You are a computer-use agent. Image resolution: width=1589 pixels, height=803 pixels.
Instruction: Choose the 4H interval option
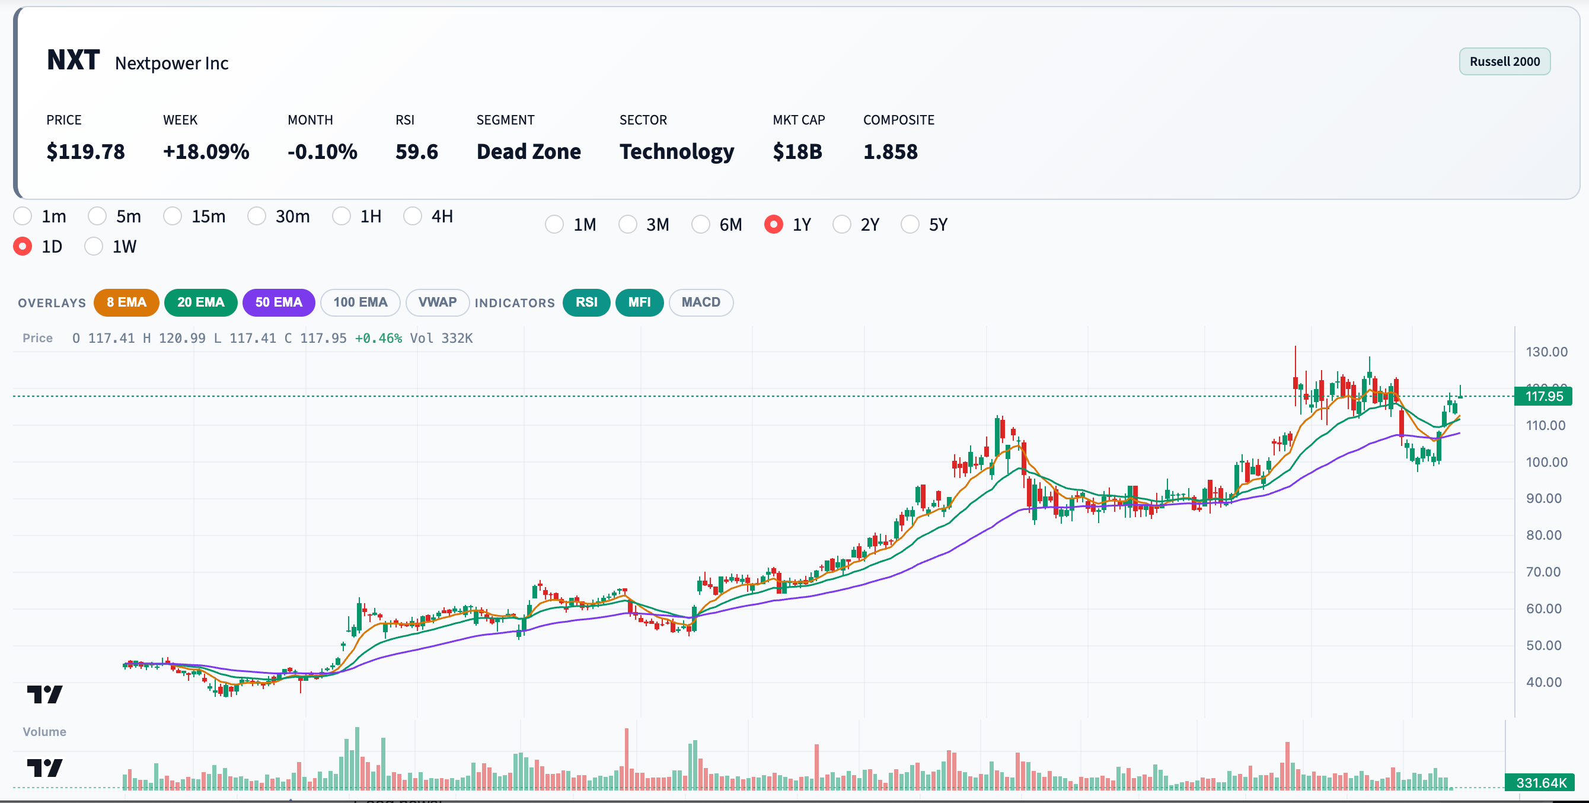coord(413,216)
